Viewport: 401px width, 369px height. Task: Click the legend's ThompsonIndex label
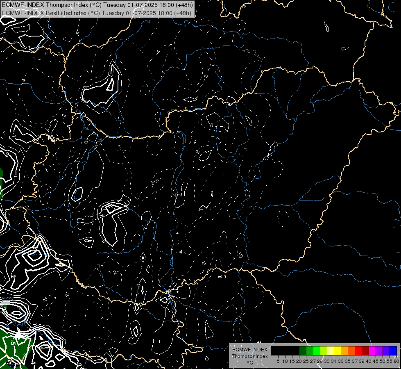click(x=250, y=356)
